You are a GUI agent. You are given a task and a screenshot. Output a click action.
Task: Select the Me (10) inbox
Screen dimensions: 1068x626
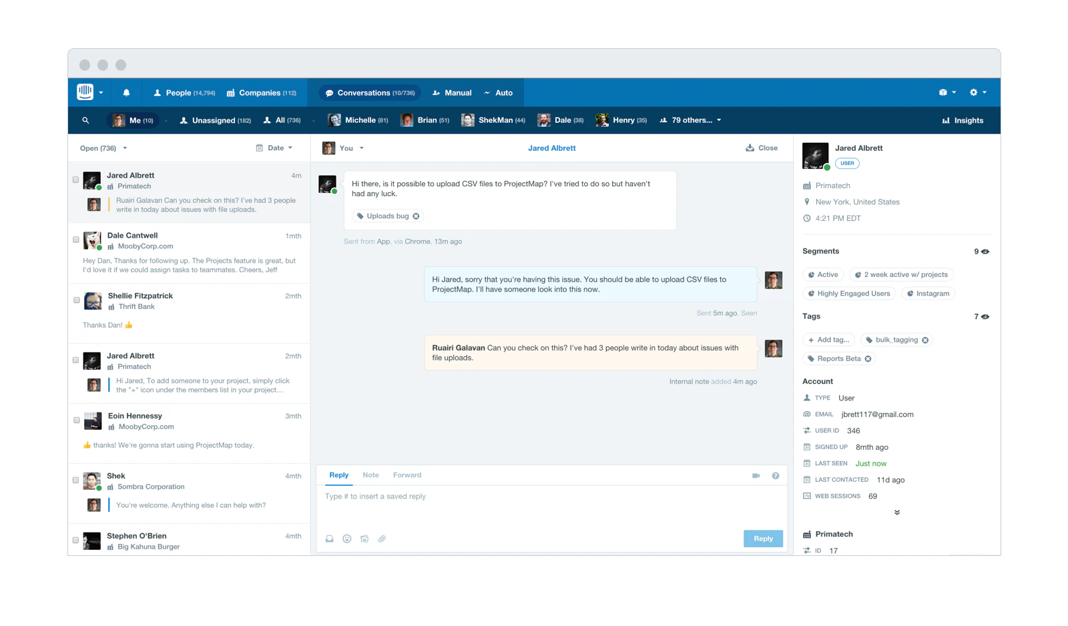click(x=133, y=120)
